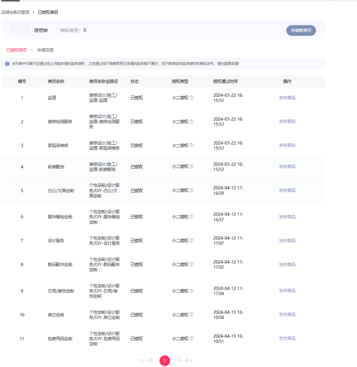Click the 下一页 pagination button

coord(185,360)
